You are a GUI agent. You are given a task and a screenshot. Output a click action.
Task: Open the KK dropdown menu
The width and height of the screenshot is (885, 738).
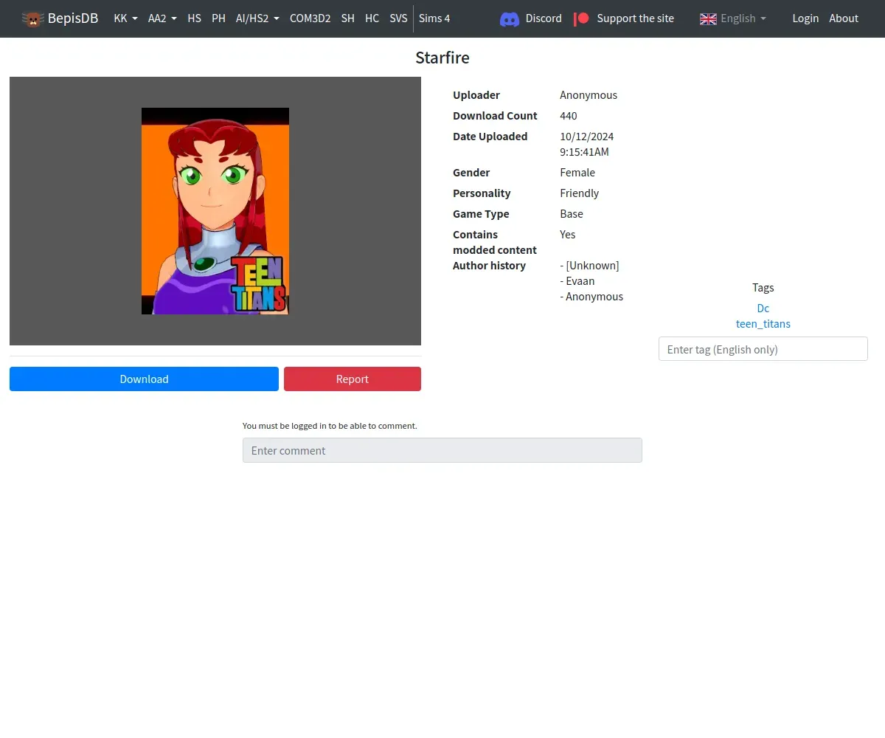click(x=125, y=18)
